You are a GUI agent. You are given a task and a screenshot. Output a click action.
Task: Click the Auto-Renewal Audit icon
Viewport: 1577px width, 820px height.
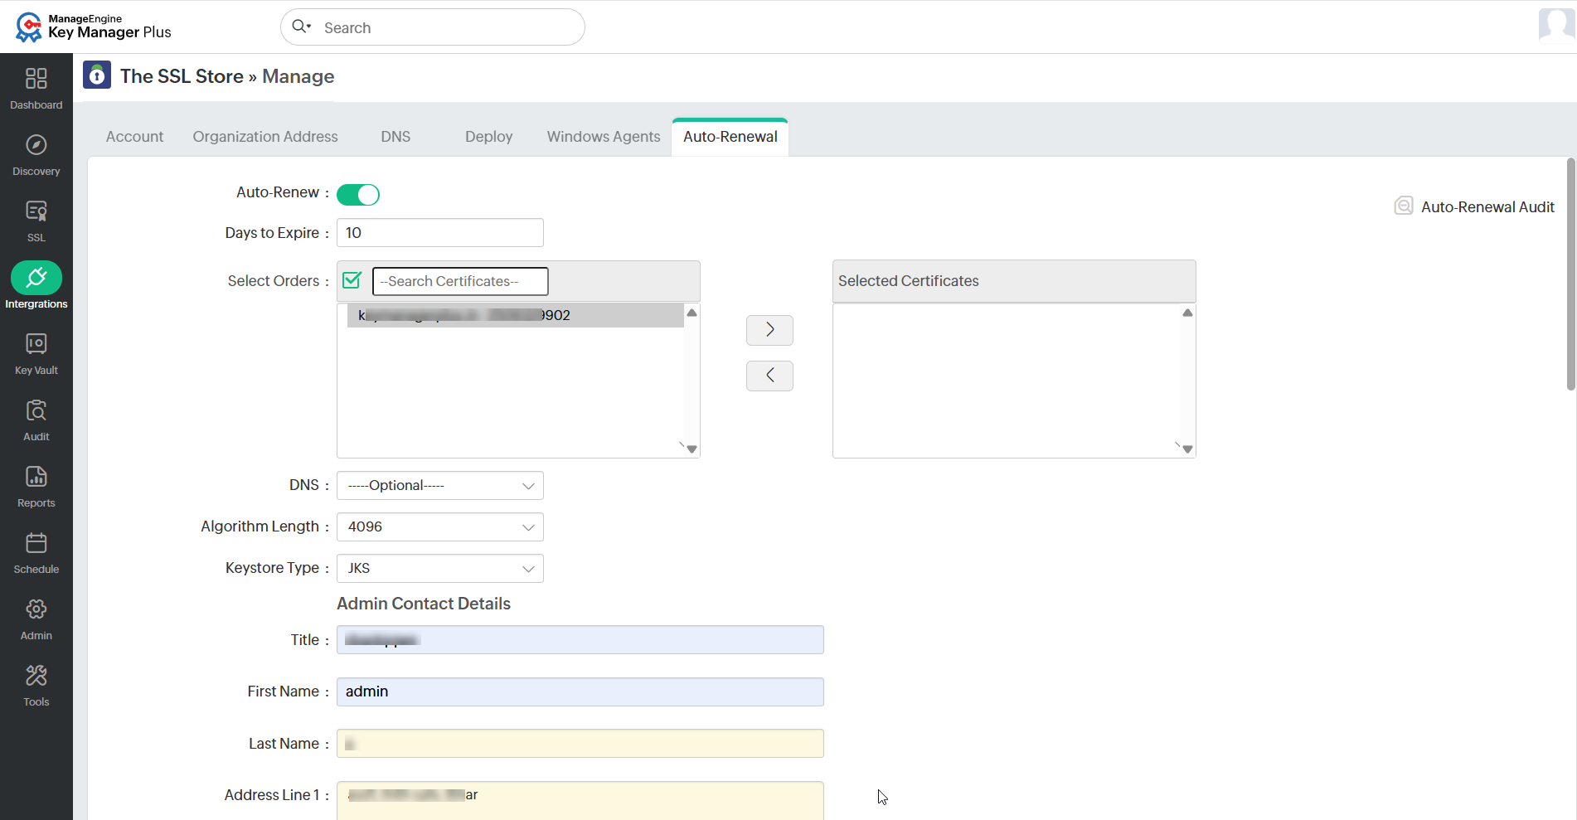pyautogui.click(x=1403, y=206)
